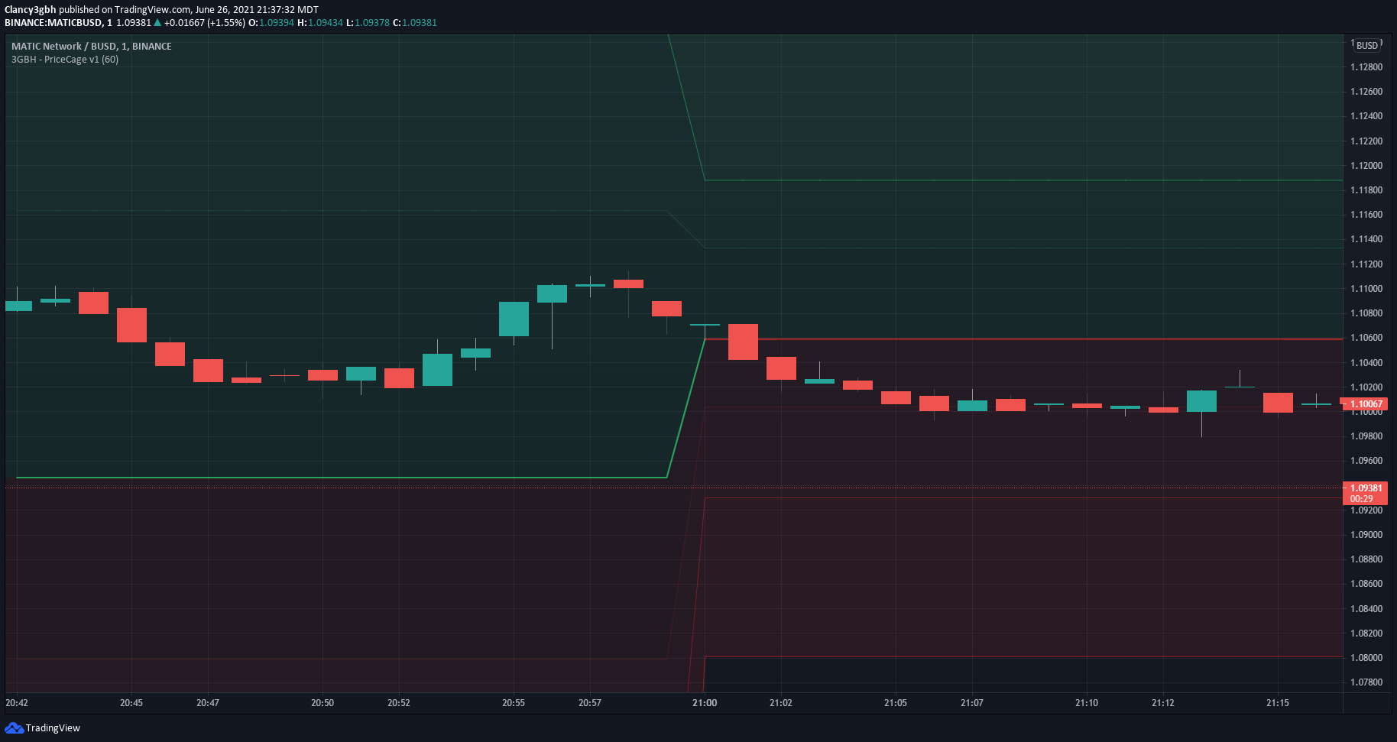Viewport: 1397px width, 742px height.
Task: Click the 'June 26, 2021 21:37:32 MDT' timestamp
Action: coord(257,10)
